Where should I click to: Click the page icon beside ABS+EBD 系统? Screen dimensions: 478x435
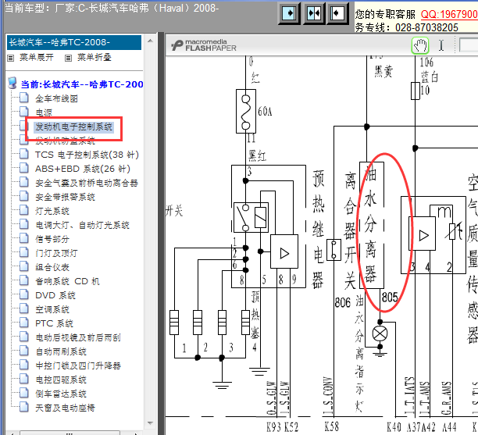click(23, 168)
